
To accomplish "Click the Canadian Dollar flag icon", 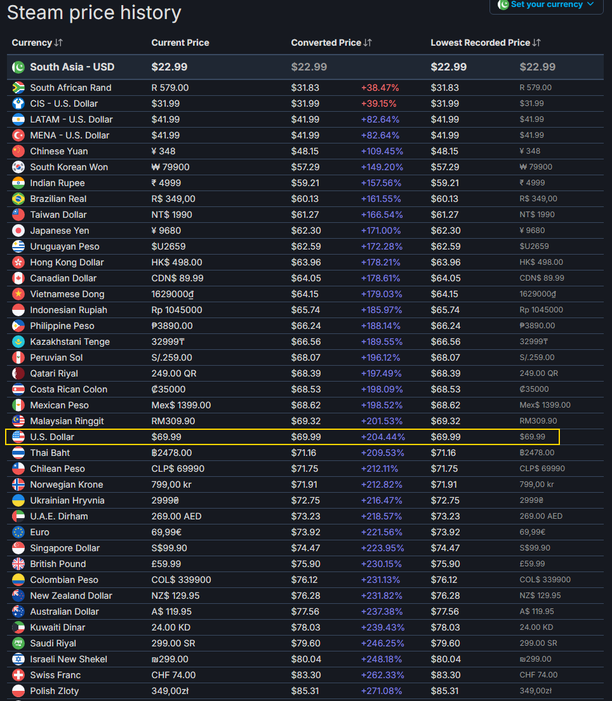I will point(18,278).
